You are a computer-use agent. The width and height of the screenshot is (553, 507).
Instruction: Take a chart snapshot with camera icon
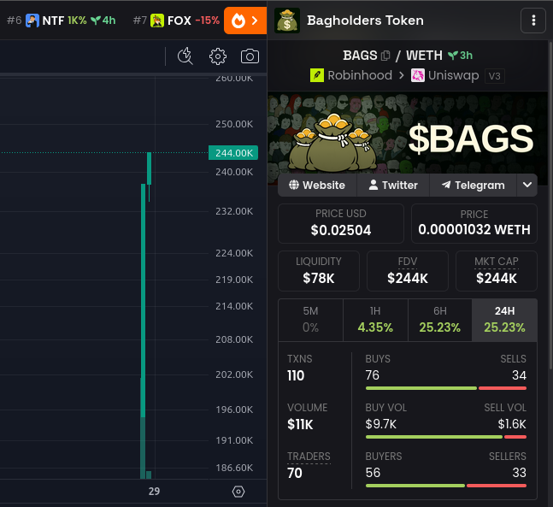250,56
